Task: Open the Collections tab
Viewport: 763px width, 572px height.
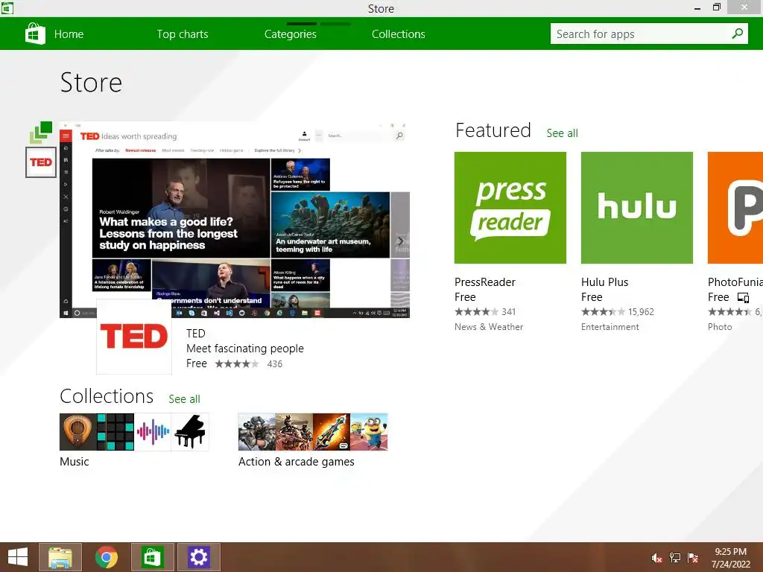Action: coord(399,34)
